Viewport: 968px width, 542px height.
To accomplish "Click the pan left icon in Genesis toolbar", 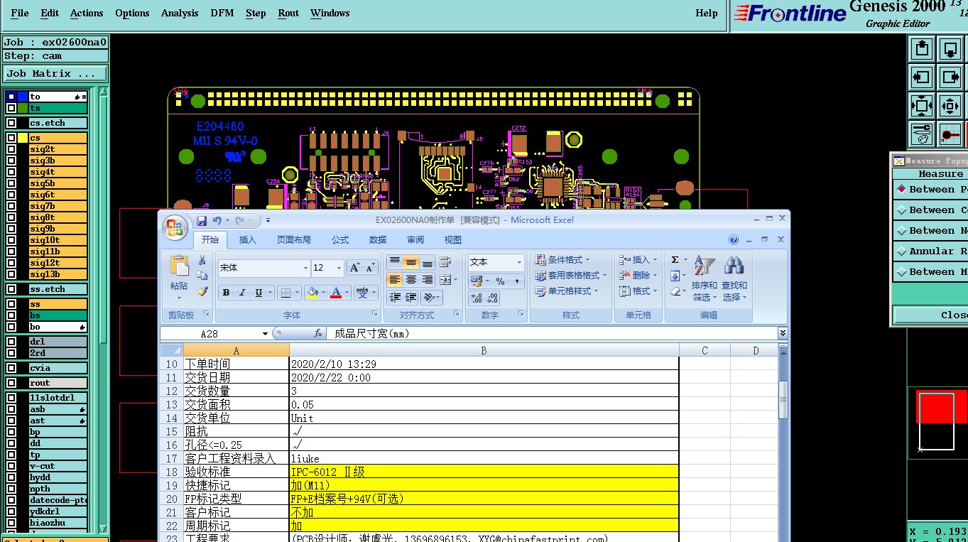I will pos(922,77).
